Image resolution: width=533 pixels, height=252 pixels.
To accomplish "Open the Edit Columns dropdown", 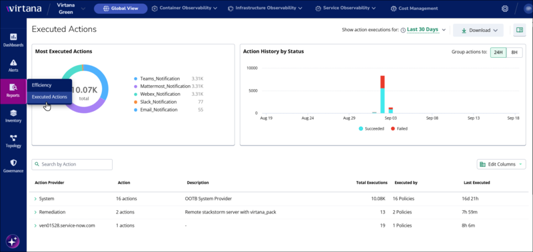I will 501,164.
